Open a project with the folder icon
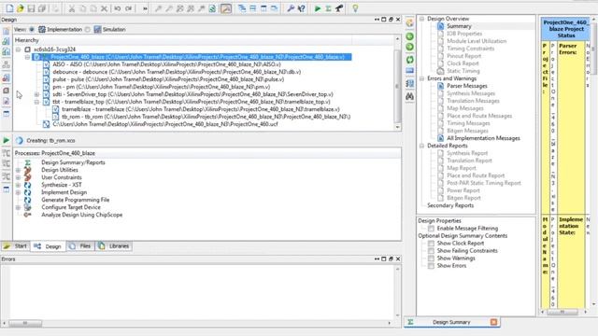This screenshot has height=336, width=598. (x=21, y=8)
